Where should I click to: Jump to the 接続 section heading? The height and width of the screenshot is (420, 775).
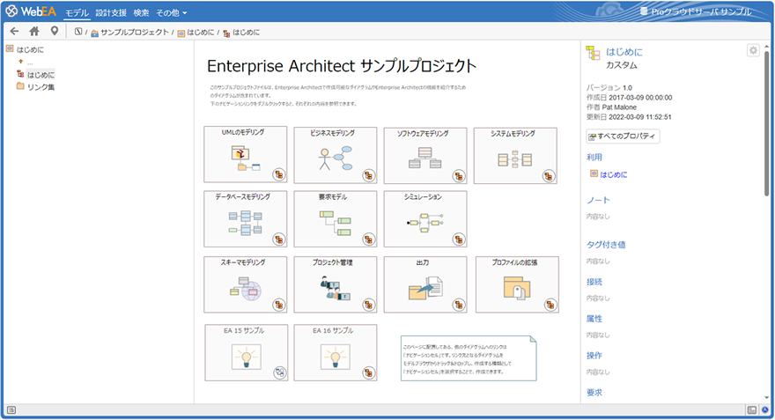(594, 282)
